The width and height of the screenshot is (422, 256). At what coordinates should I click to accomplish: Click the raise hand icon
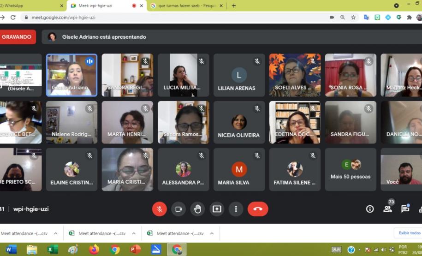point(197,209)
